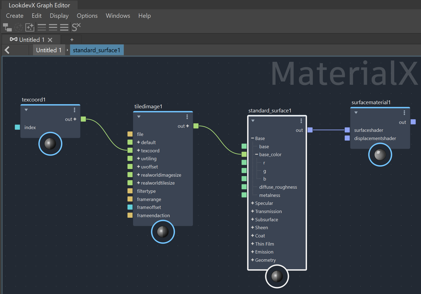Viewport: 421px width, 294px height.
Task: Click the texcoord1 index input port
Action: pyautogui.click(x=17, y=127)
